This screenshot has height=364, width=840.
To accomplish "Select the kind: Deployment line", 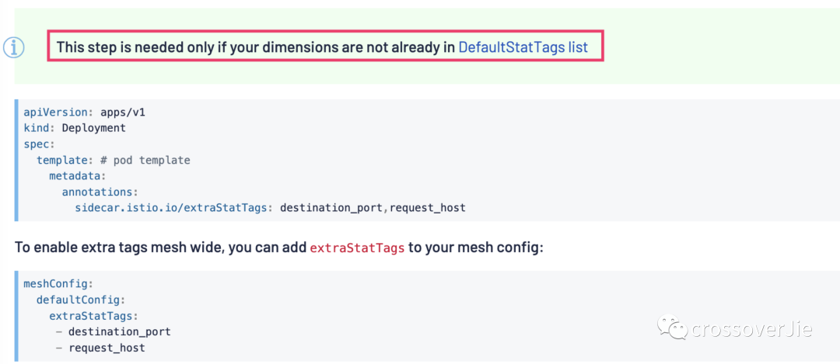I will [75, 128].
